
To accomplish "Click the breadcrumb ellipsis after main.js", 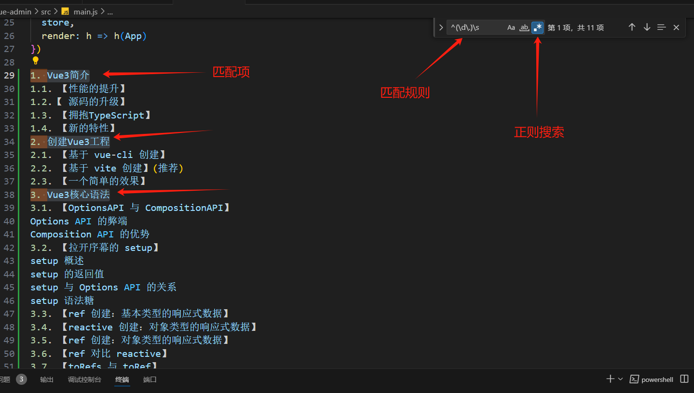I will pyautogui.click(x=110, y=12).
